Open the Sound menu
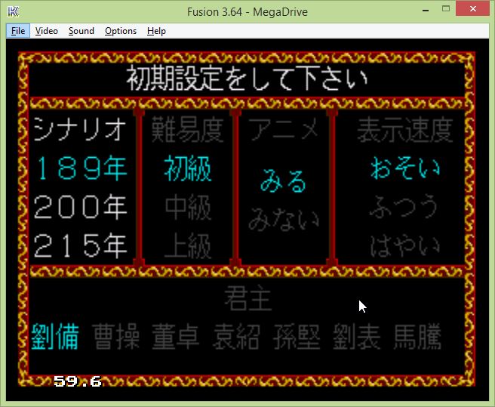495x407 pixels. (x=81, y=31)
